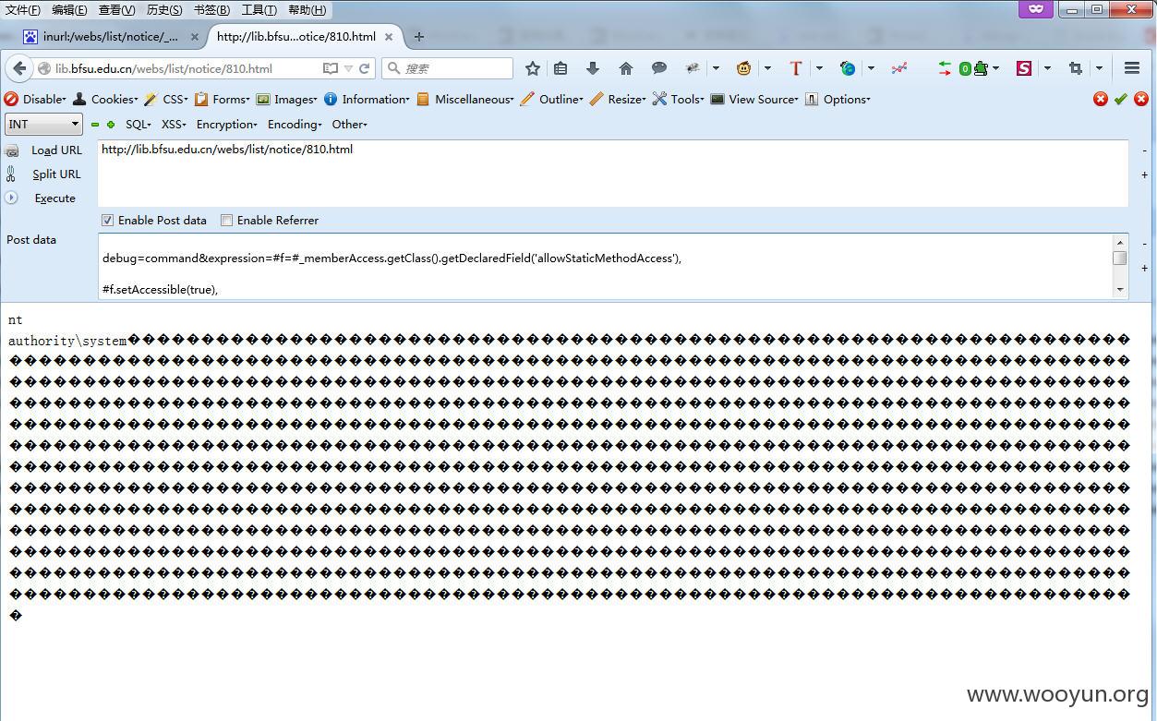The width and height of the screenshot is (1157, 721).
Task: Open the INT type combo box
Action: tap(43, 125)
